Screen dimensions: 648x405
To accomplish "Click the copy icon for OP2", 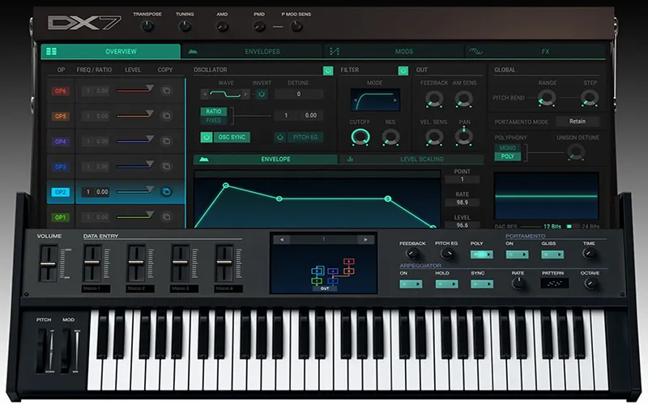I will coord(166,192).
